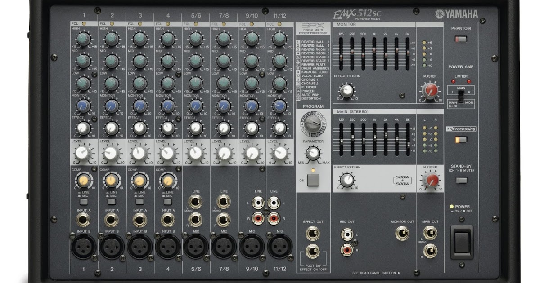Click the MONITOR section EFFECT RETURN knob
Image resolution: width=540 pixels, height=283 pixels.
click(346, 91)
